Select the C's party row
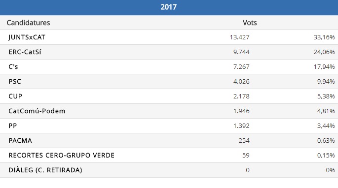The image size is (338, 188). (169, 66)
